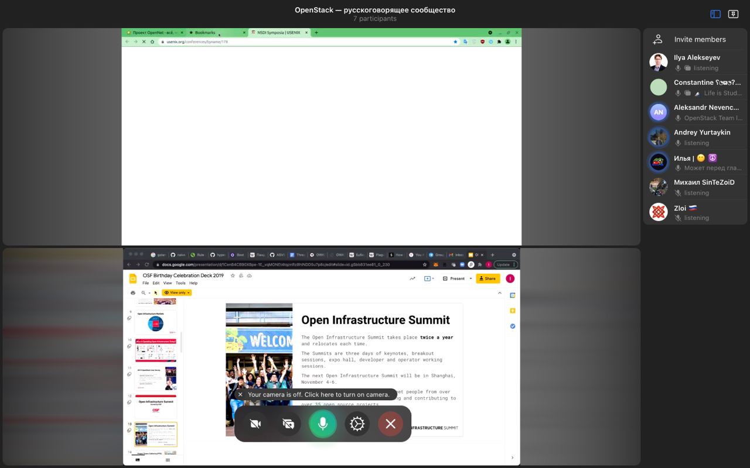The height and width of the screenshot is (468, 750).
Task: Select slide 13 thumbnail in filmstrip
Action: point(155,435)
